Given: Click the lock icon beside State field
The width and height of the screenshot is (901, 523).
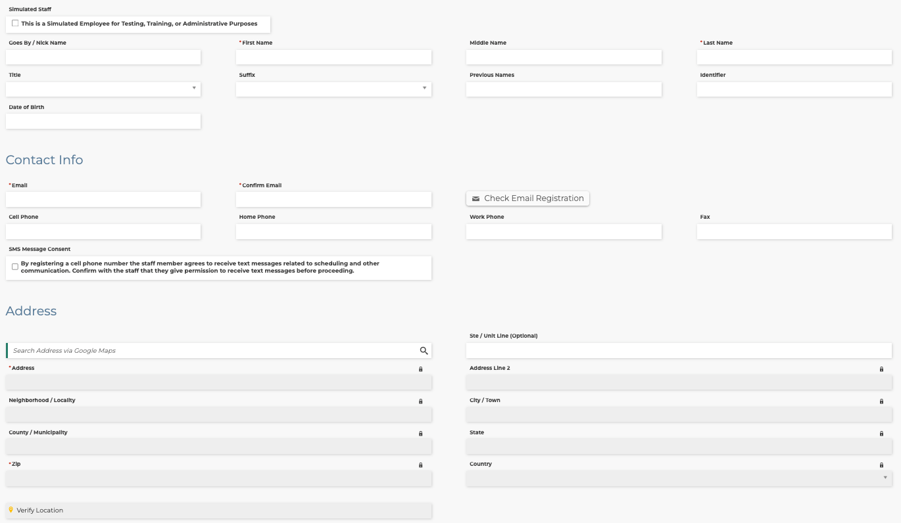Looking at the screenshot, I should point(881,434).
